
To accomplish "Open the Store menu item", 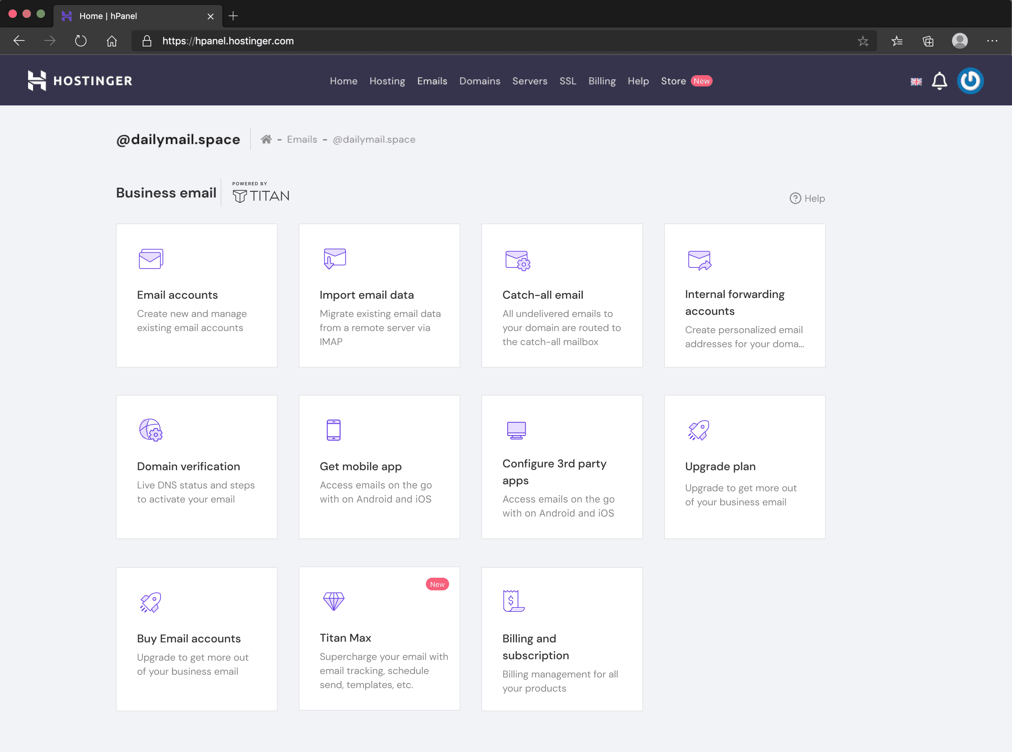I will [673, 81].
